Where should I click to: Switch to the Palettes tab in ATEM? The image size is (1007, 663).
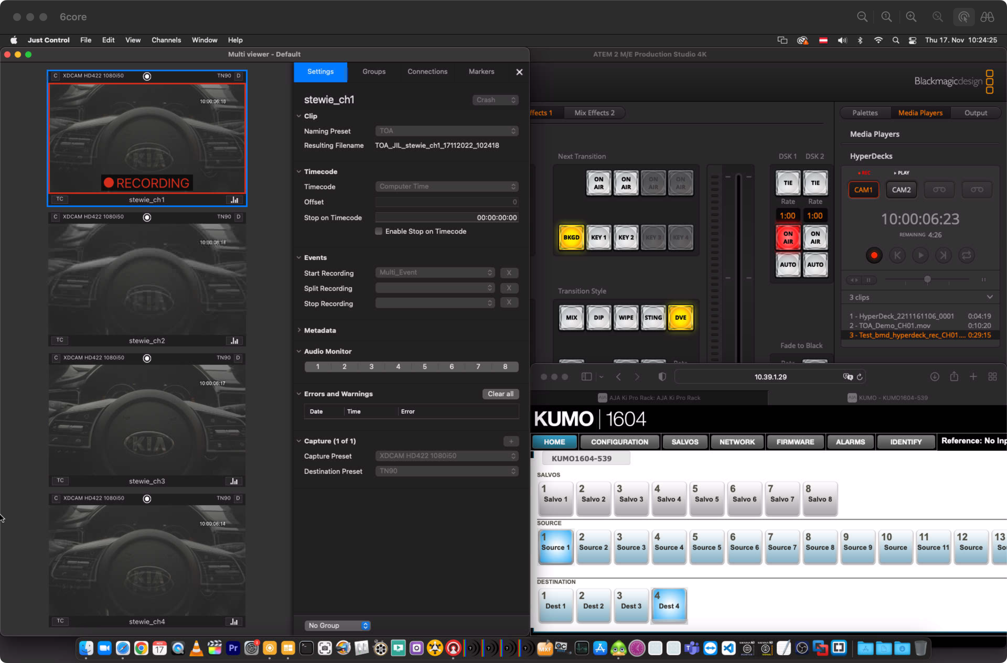pyautogui.click(x=865, y=113)
